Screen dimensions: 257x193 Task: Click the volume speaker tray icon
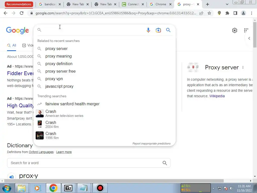point(231,188)
